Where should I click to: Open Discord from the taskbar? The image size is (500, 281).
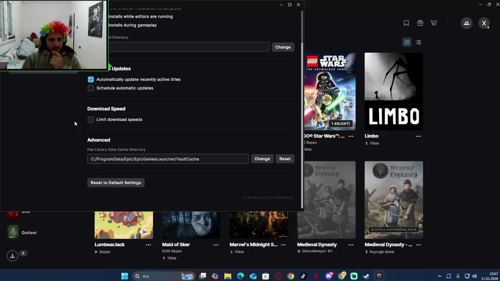[x=329, y=276]
